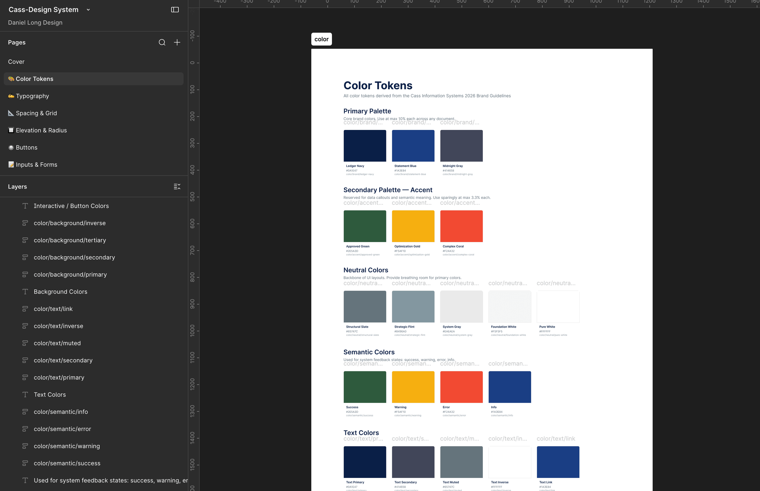Select the Complex Coral color swatch
The width and height of the screenshot is (760, 491).
click(461, 226)
